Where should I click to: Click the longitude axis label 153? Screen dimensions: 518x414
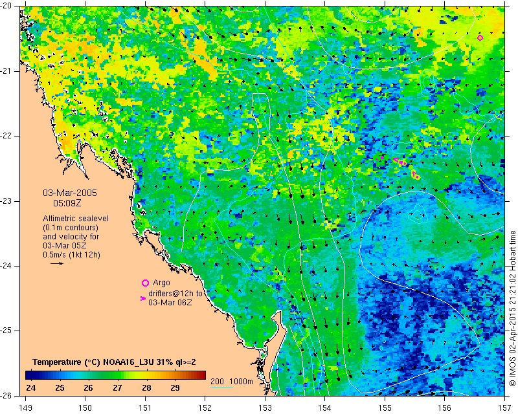265,408
